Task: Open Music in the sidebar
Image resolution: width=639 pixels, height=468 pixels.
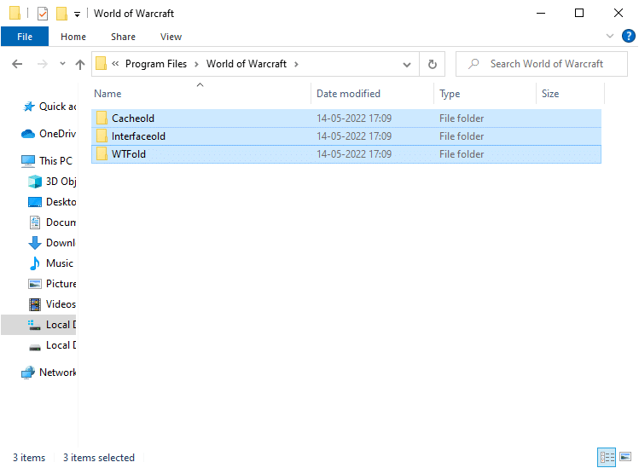Action: tap(50, 263)
